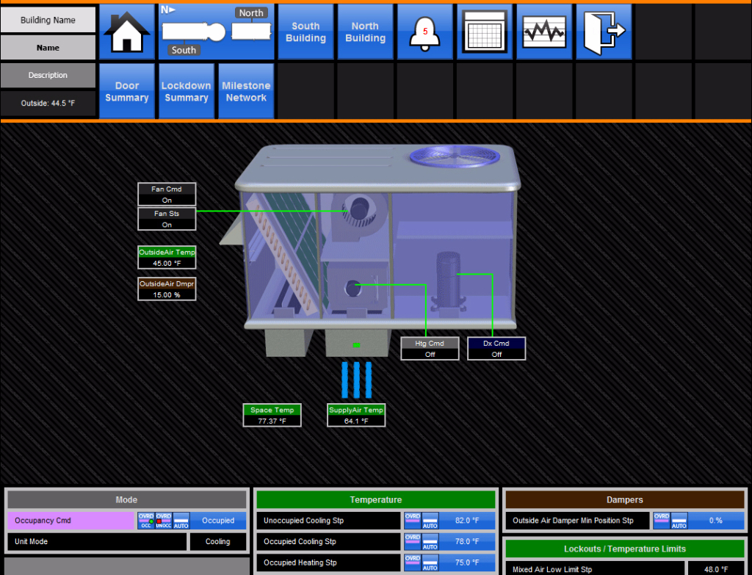Click the Home icon in the toolbar
This screenshot has height=575, width=752.
(127, 31)
